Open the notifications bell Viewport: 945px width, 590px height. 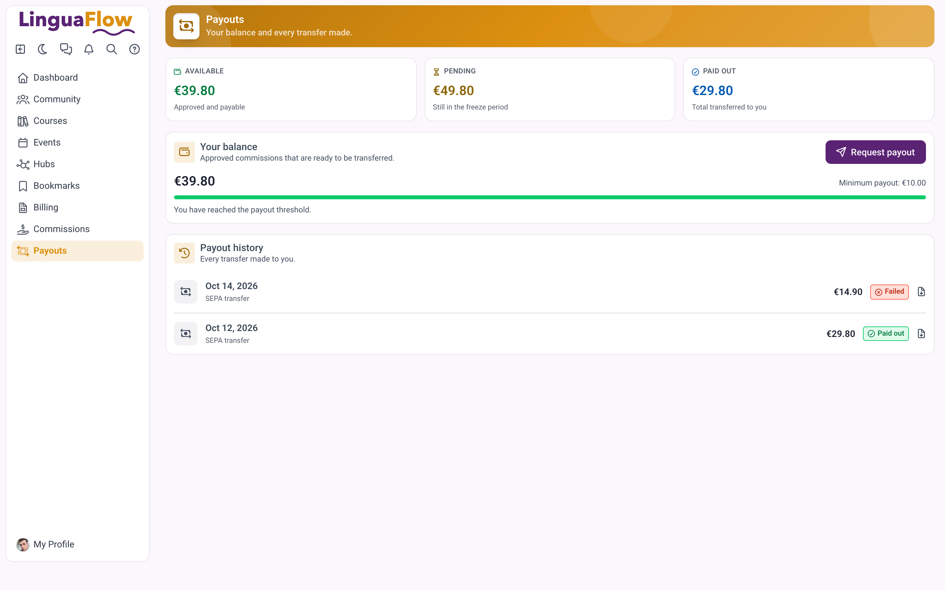(x=89, y=49)
